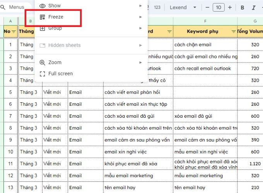Screen dimensions: 263x193
Task: Open filter icon left of Keyword phụ column
Action: click(x=169, y=32)
